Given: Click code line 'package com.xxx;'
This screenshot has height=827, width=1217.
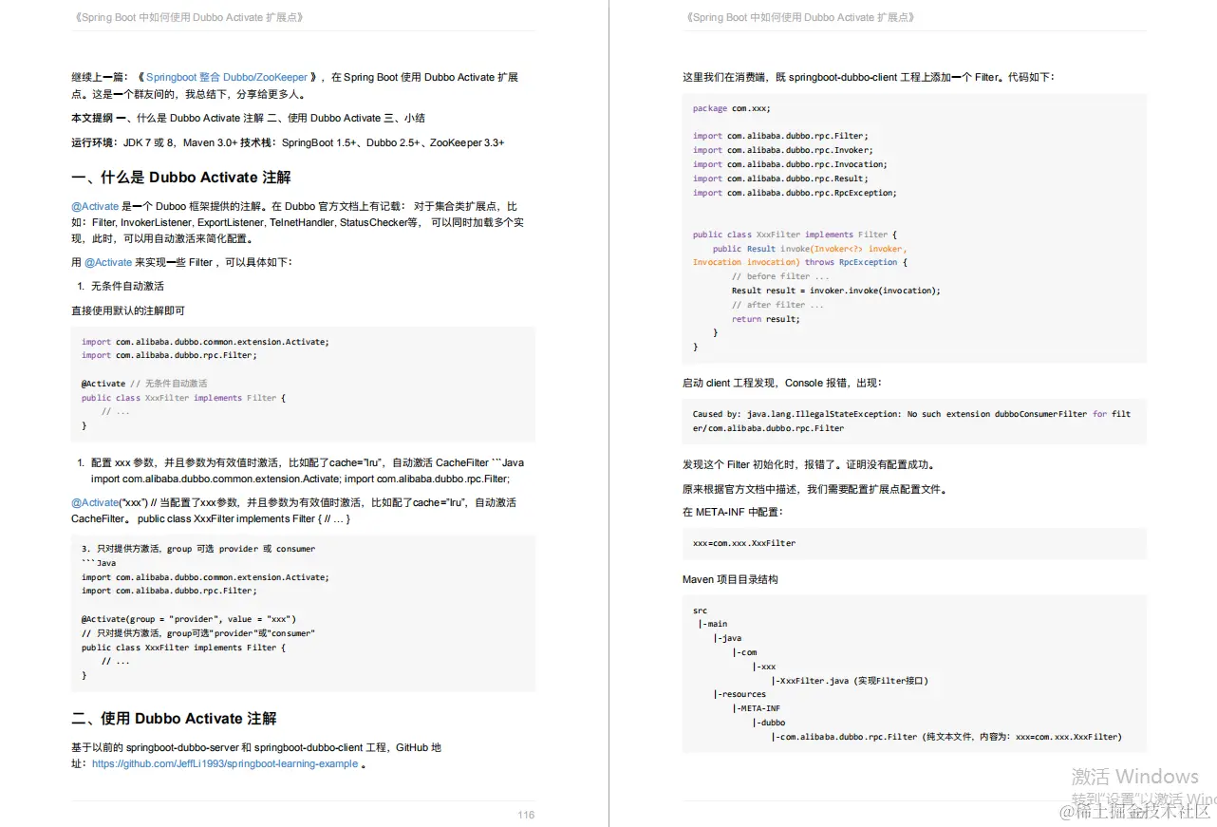Looking at the screenshot, I should [x=732, y=108].
